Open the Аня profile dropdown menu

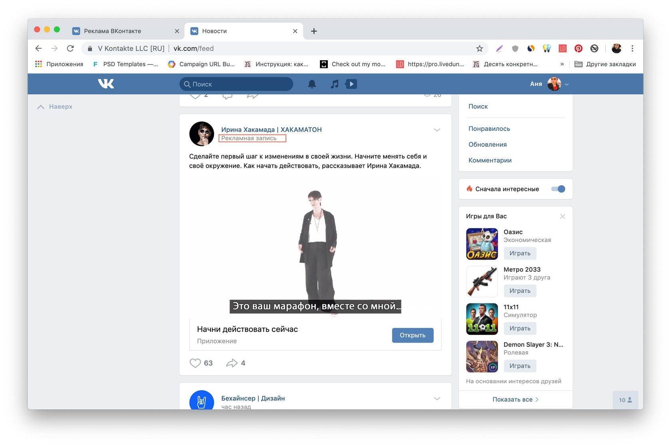click(x=549, y=84)
